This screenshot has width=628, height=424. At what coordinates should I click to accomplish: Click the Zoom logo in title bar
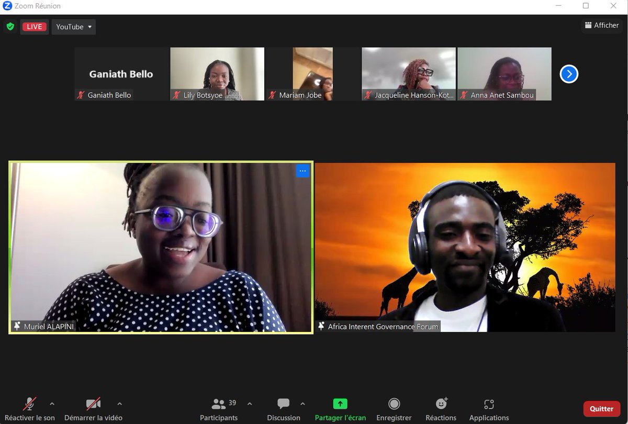[x=7, y=6]
